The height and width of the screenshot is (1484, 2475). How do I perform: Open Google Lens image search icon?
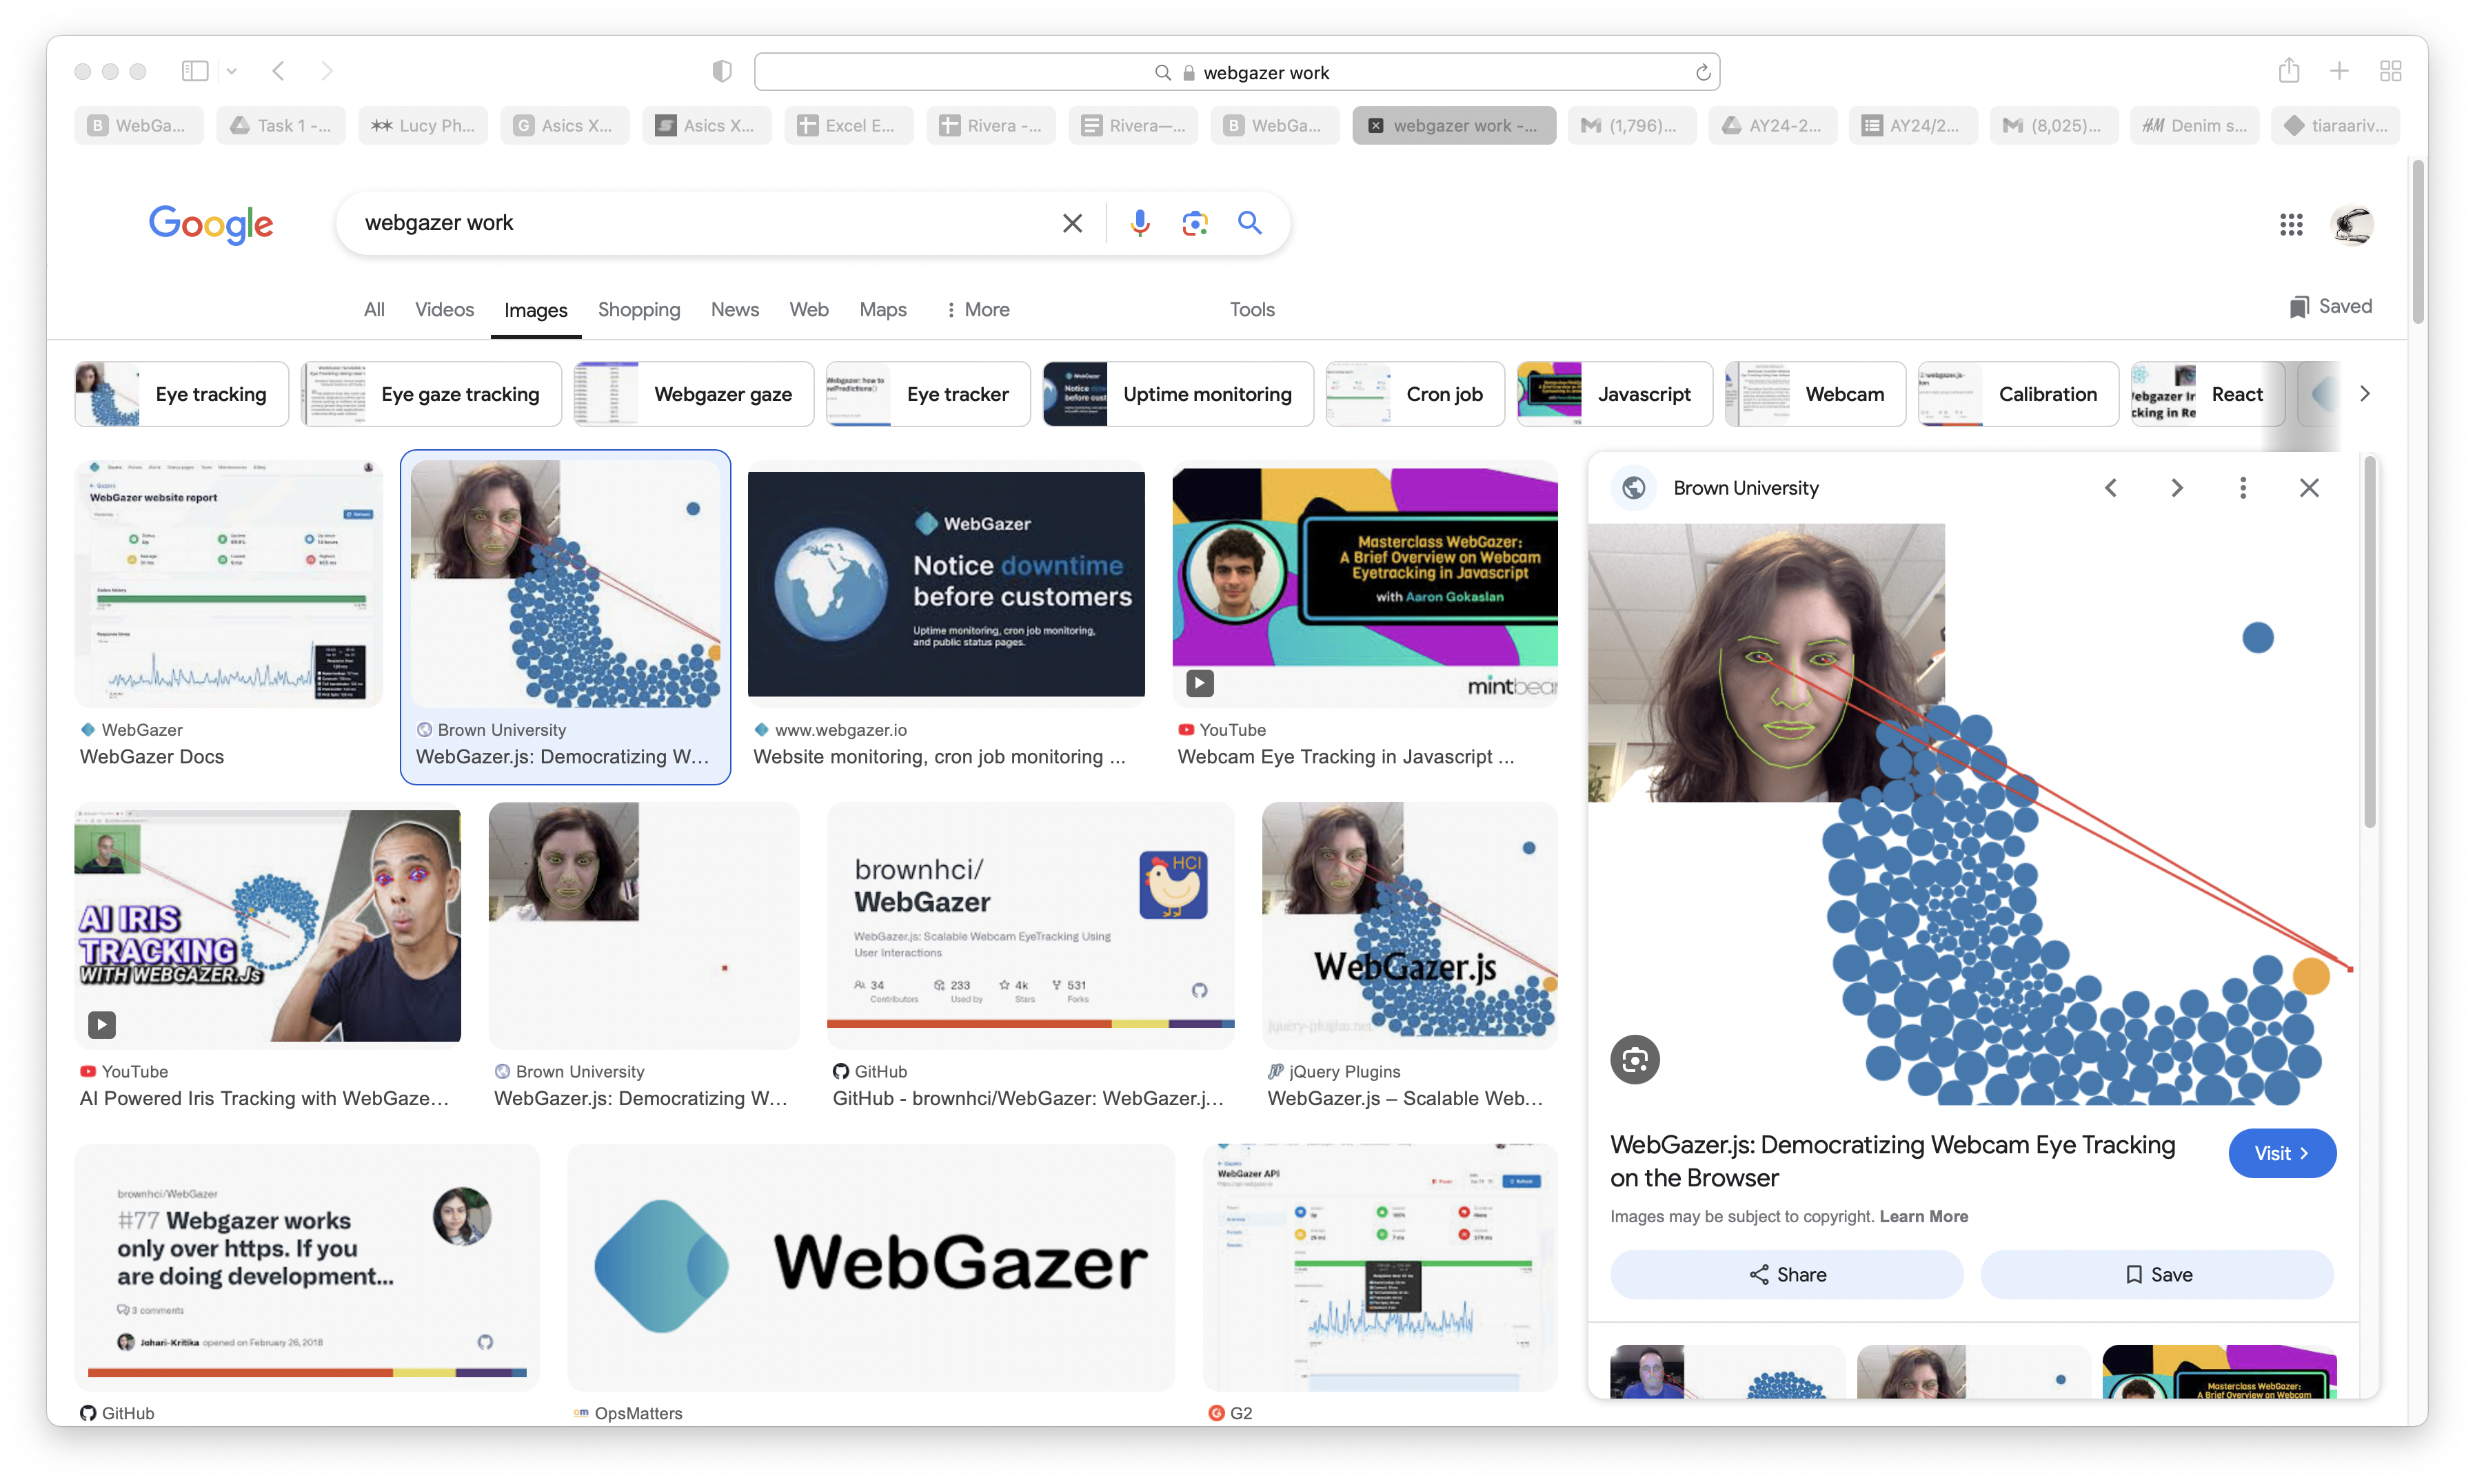tap(1195, 223)
